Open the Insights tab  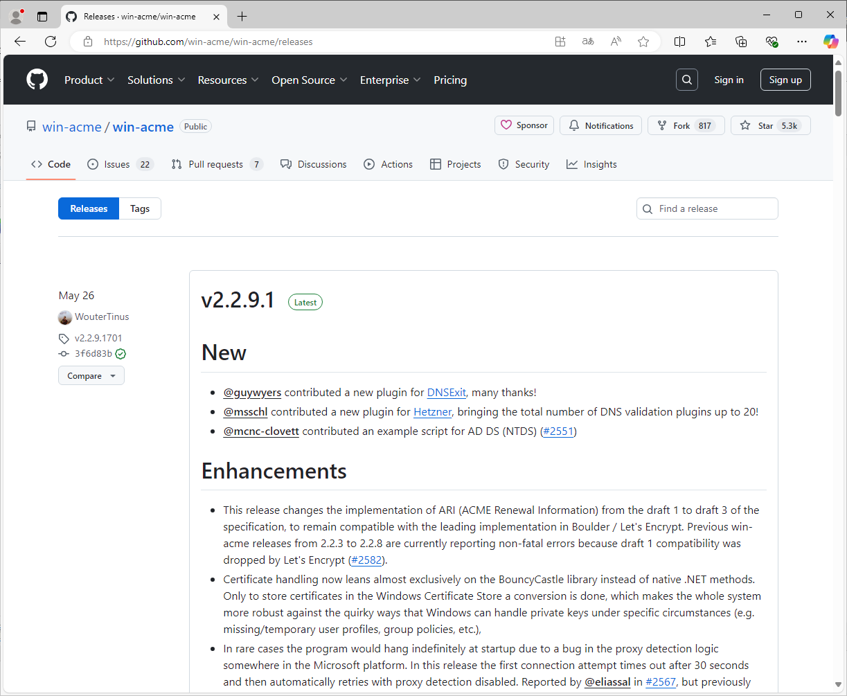click(x=591, y=164)
